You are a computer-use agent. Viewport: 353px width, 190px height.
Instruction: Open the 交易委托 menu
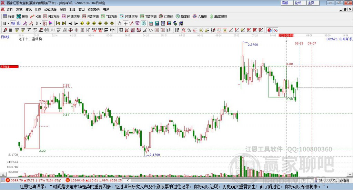click(94, 9)
